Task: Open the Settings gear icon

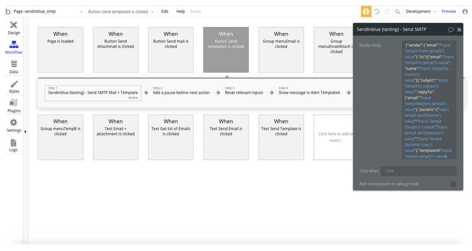Action: (14, 122)
